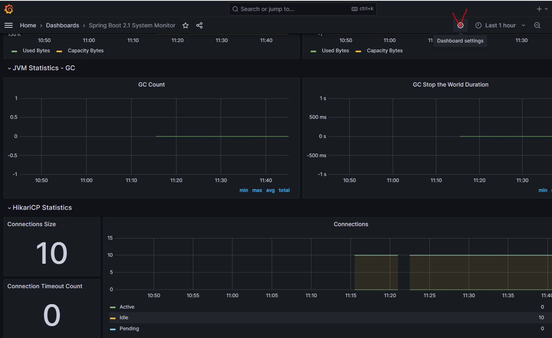Image resolution: width=552 pixels, height=338 pixels.
Task: Click the Pending series blue color swatch
Action: pos(113,329)
